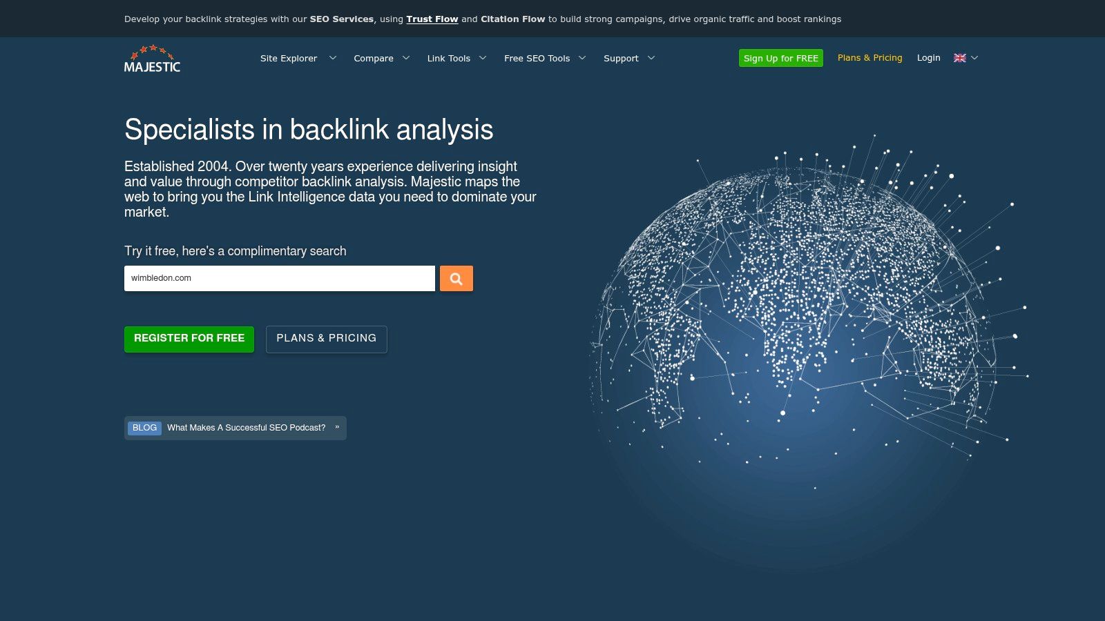Expand the Support menu chevron
The height and width of the screenshot is (621, 1105).
point(651,58)
